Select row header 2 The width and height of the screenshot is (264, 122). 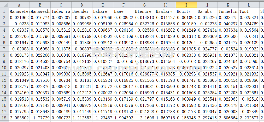click(x=4, y=18)
